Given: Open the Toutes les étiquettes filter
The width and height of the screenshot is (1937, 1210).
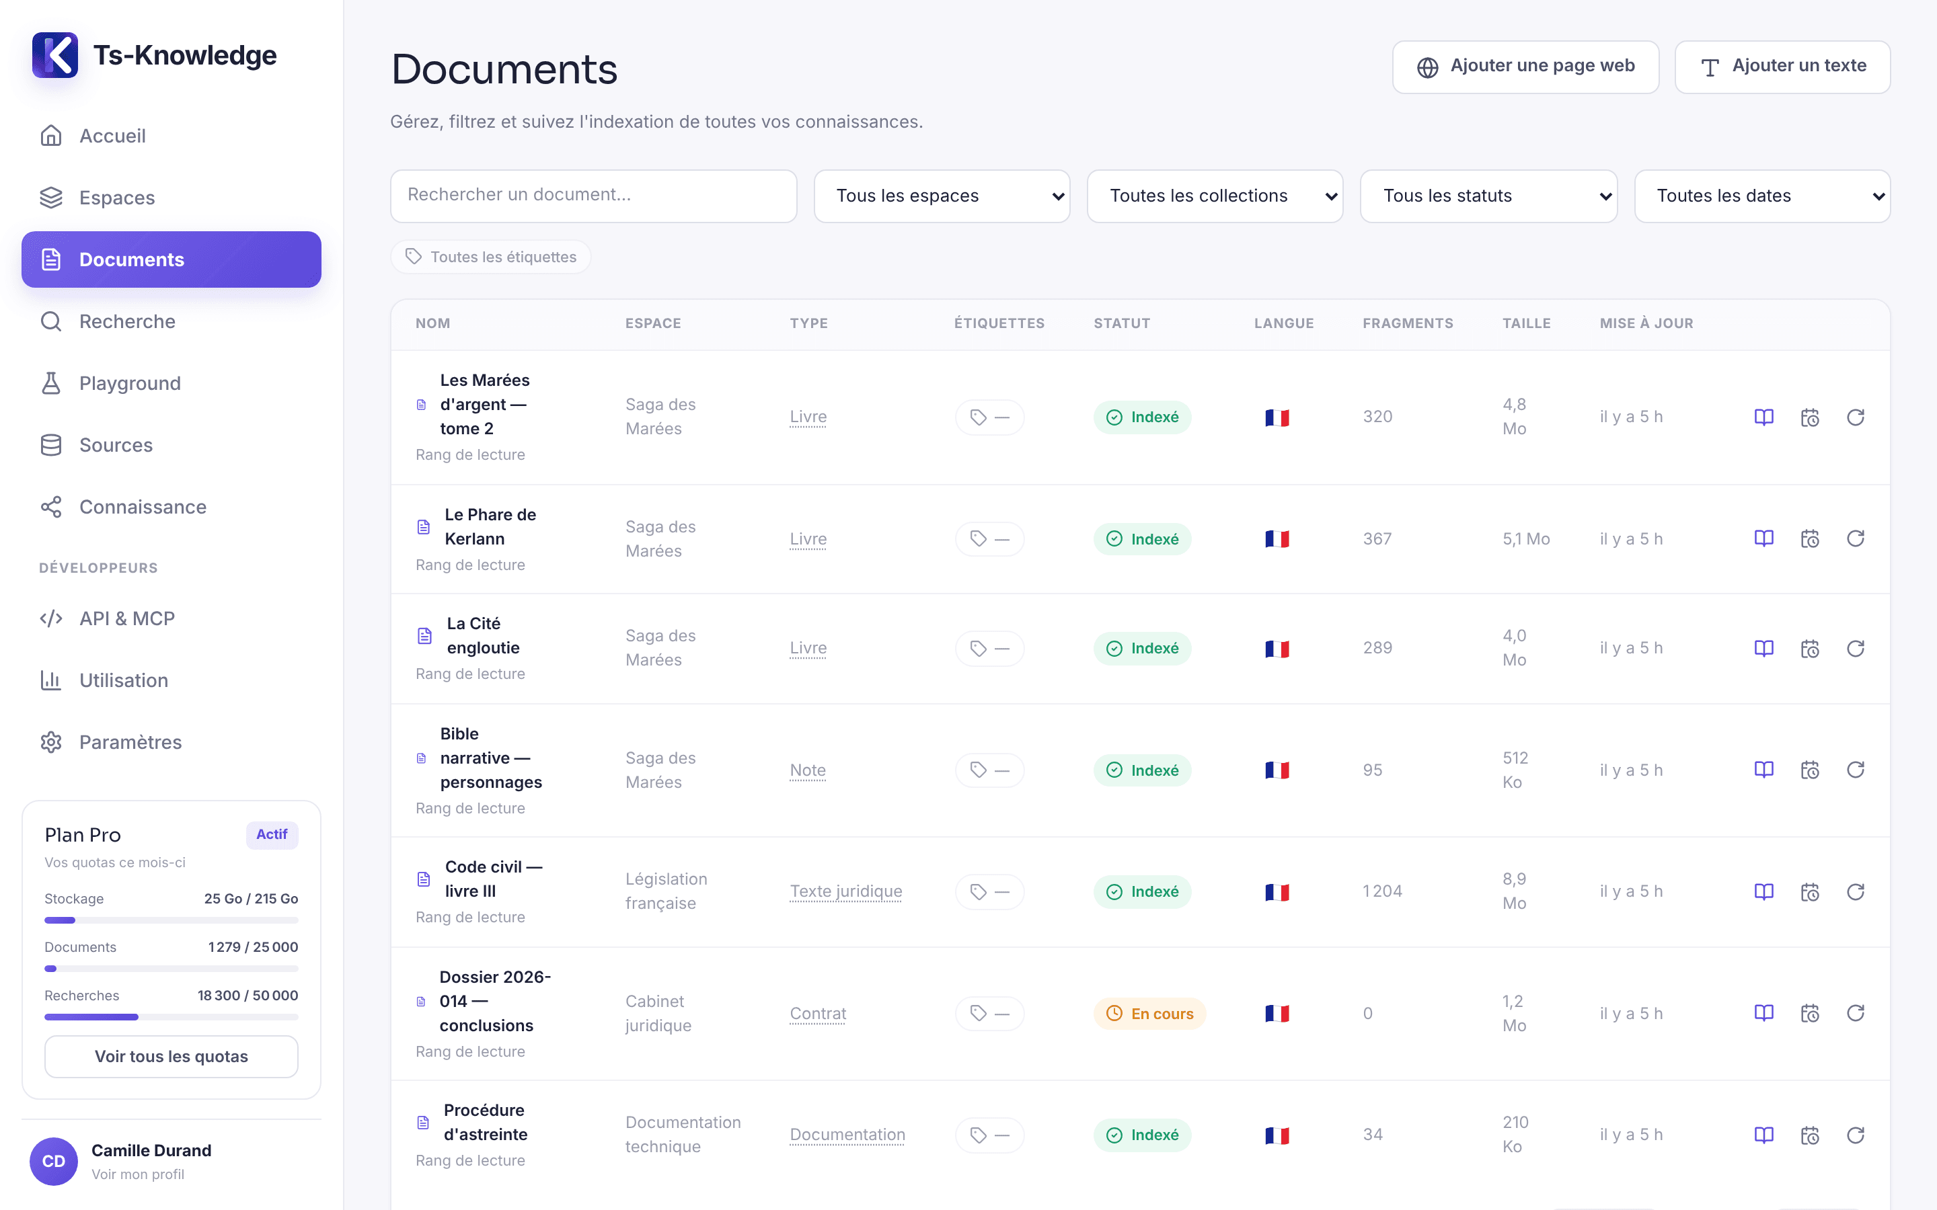Looking at the screenshot, I should 491,257.
